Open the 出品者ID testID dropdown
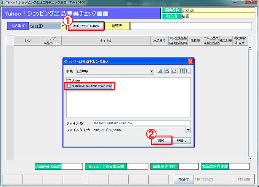This screenshot has height=187, width=259. (x=63, y=26)
